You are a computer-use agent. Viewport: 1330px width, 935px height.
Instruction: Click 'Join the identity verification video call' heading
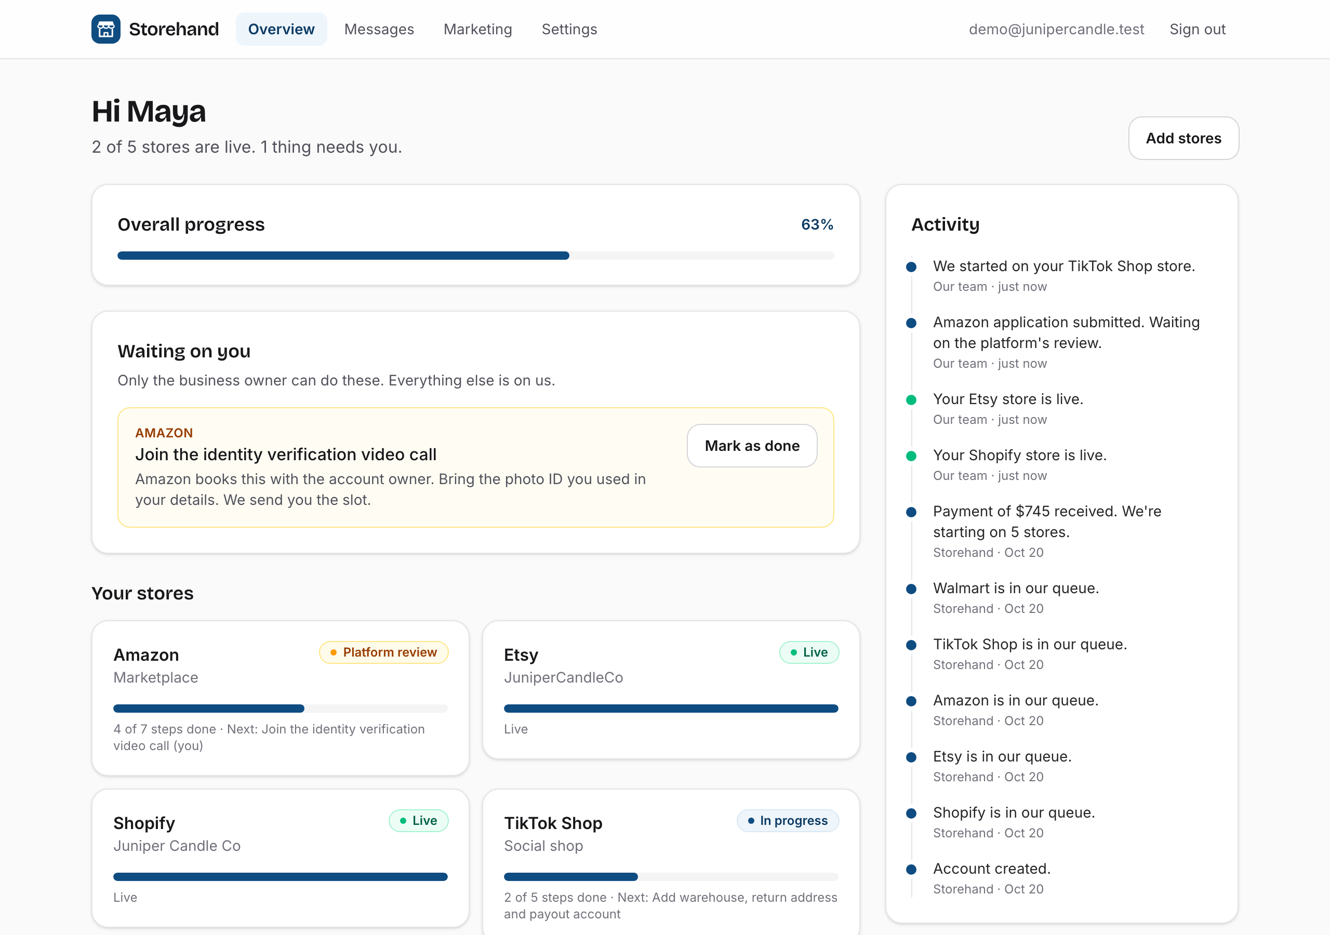[286, 454]
